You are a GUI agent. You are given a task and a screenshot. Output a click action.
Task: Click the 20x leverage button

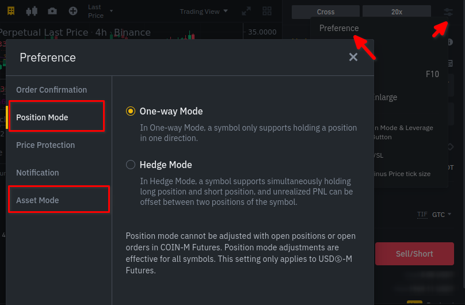(x=397, y=12)
